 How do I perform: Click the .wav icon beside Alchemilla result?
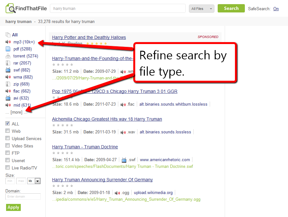tap(123, 132)
